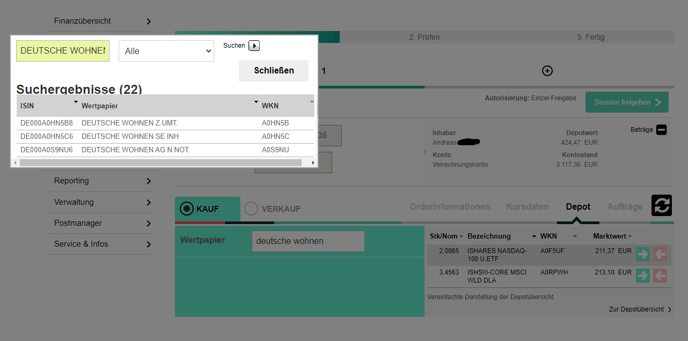Select result DEUTSCHE WOHNEN AG N.NOT.
The image size is (688, 341).
[x=136, y=150]
